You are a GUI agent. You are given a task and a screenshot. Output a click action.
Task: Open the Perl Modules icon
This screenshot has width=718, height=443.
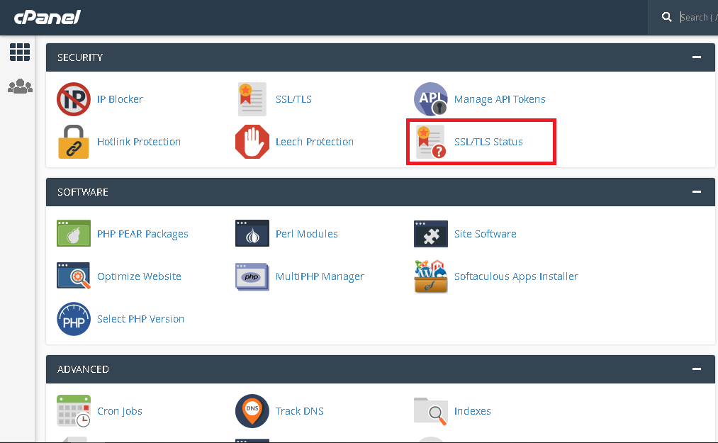(252, 233)
